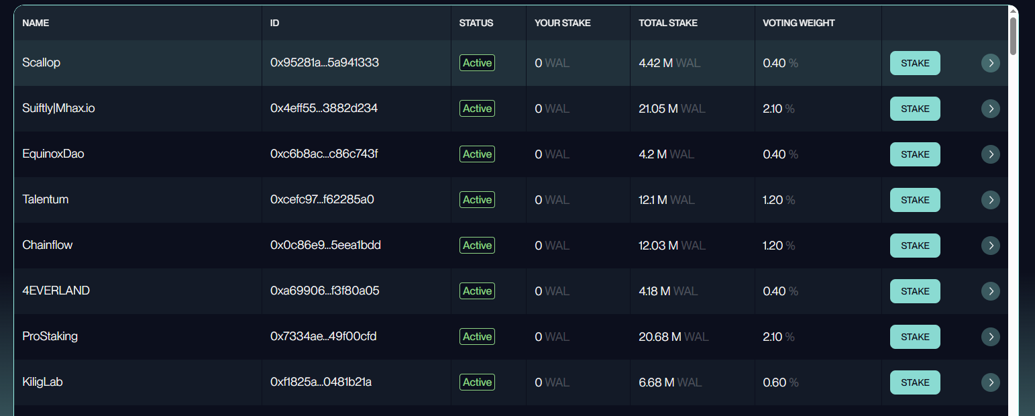Click the 12.03 M WAL total stake
The image size is (1035, 416).
coord(672,246)
